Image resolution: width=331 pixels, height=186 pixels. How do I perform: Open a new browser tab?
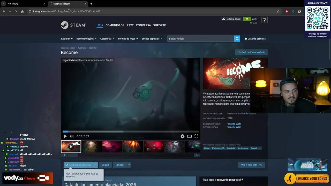[91, 4]
